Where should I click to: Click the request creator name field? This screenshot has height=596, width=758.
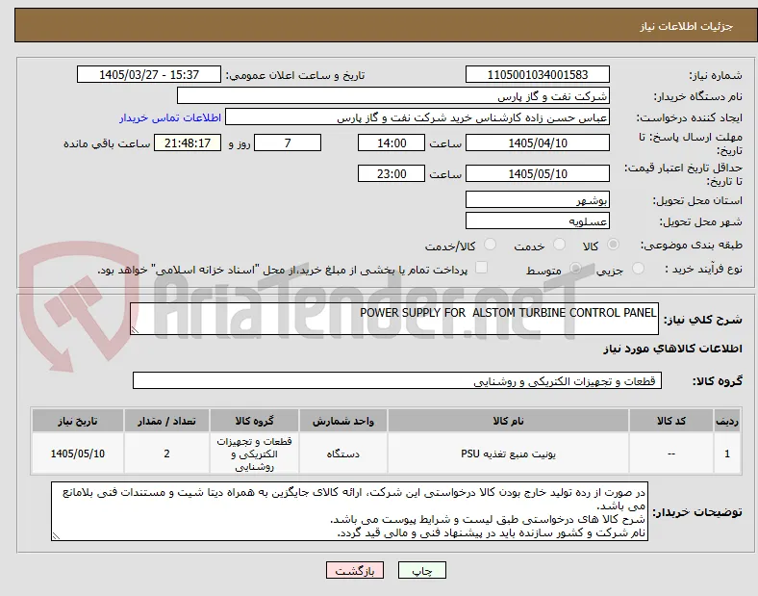pyautogui.click(x=417, y=117)
